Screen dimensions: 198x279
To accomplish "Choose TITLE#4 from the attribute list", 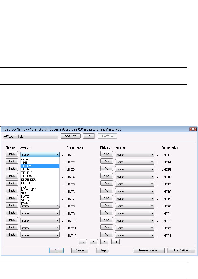I will (x=40, y=176).
